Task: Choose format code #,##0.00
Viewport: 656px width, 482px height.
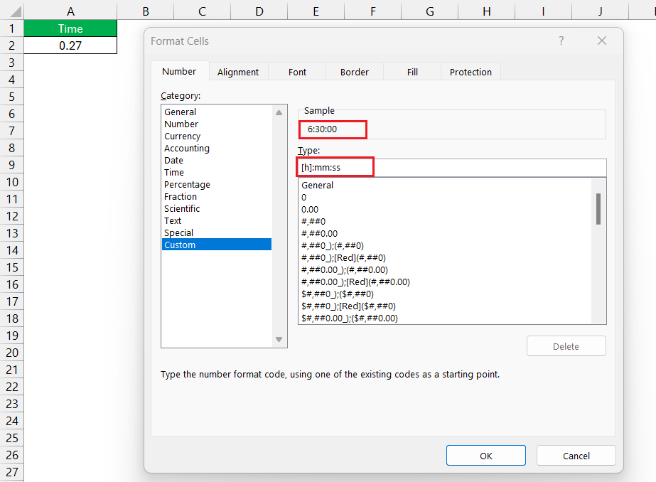Action: 445,233
